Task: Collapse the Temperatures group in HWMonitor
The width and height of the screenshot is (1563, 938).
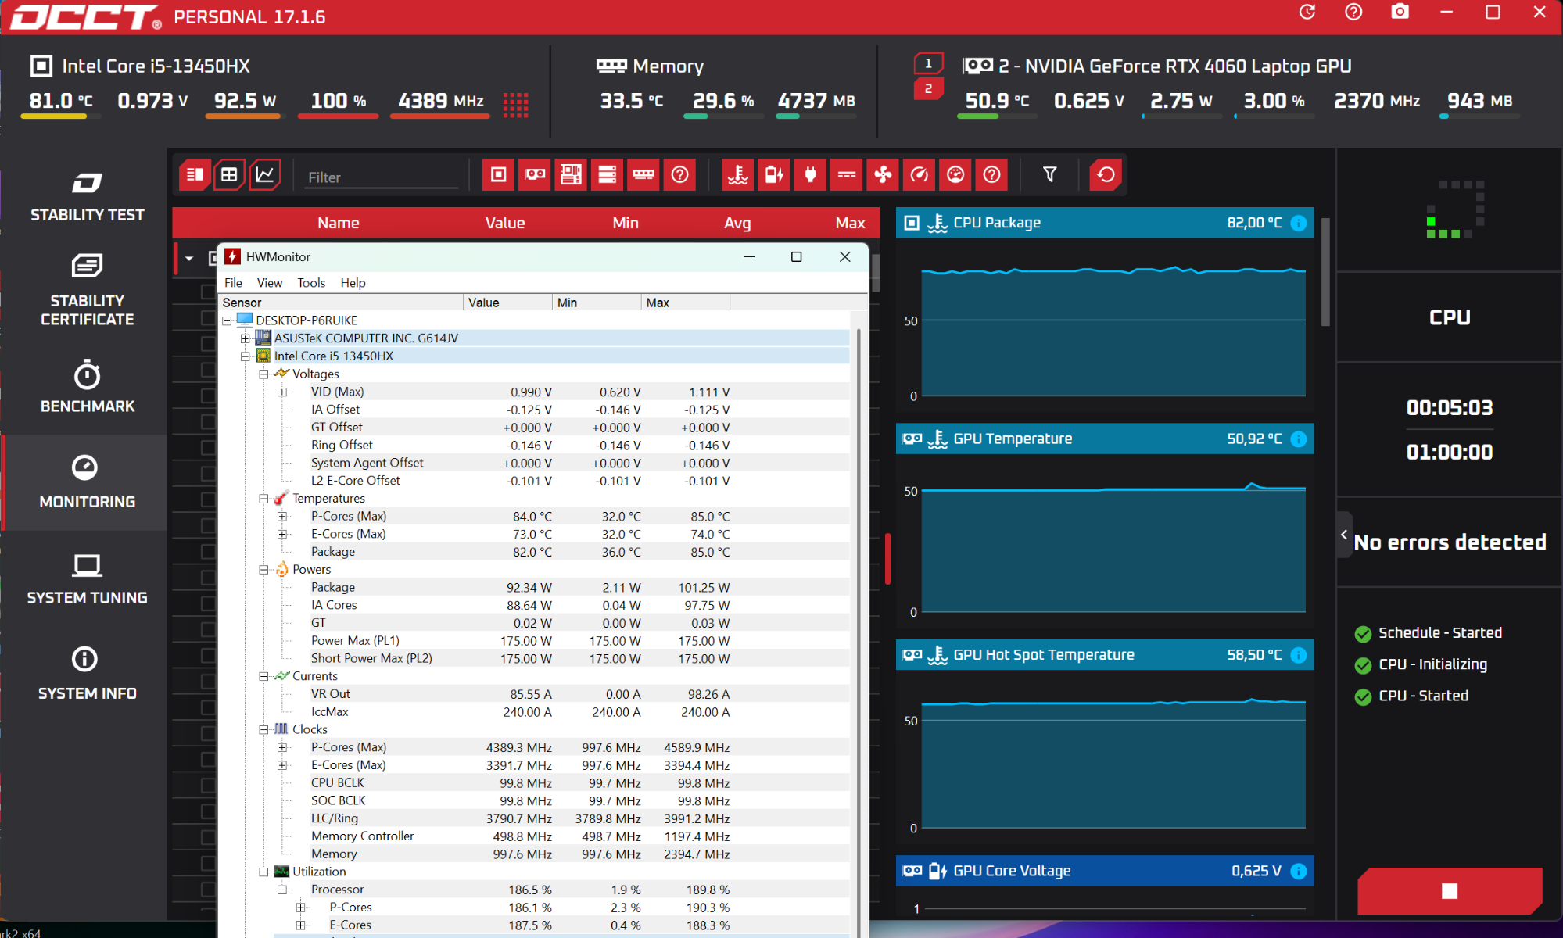Action: click(263, 499)
